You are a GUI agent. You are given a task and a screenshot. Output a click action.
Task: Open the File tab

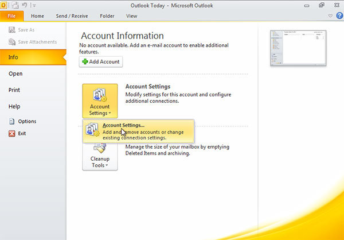pos(12,16)
